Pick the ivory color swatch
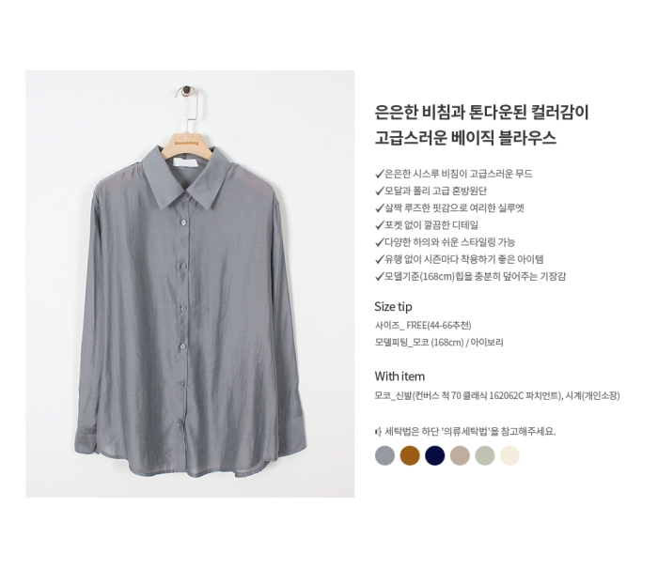The width and height of the screenshot is (658, 568). (x=509, y=455)
